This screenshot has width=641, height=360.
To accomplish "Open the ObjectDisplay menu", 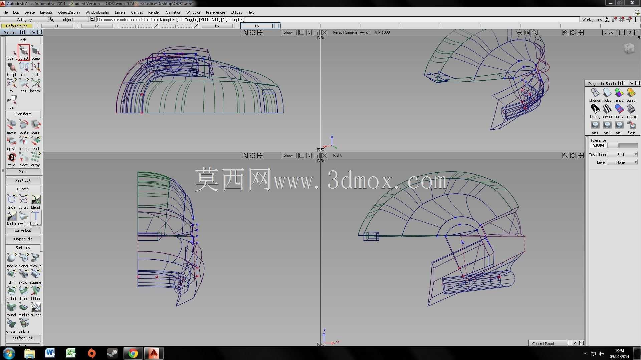I will pos(69,12).
